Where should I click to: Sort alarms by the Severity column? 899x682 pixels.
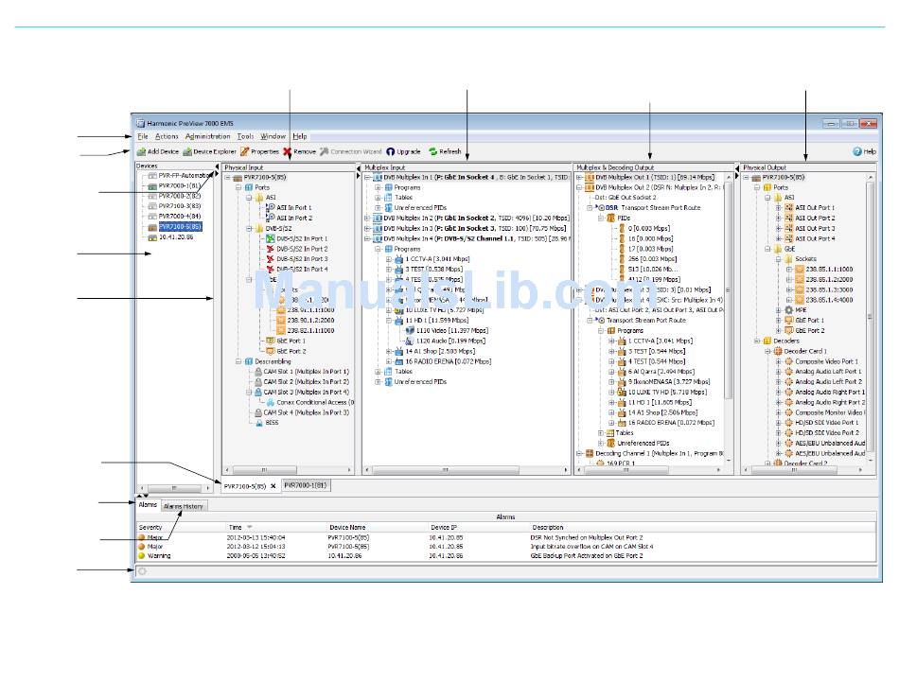(x=181, y=527)
